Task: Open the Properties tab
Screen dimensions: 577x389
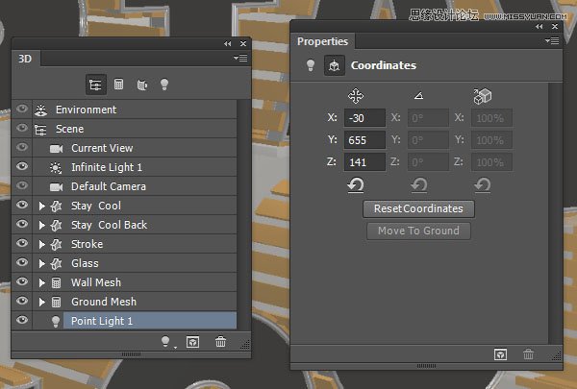Action: pyautogui.click(x=323, y=41)
